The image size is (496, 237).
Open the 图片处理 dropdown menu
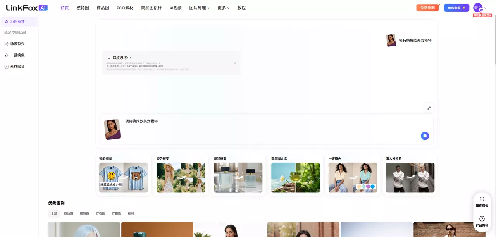click(199, 7)
